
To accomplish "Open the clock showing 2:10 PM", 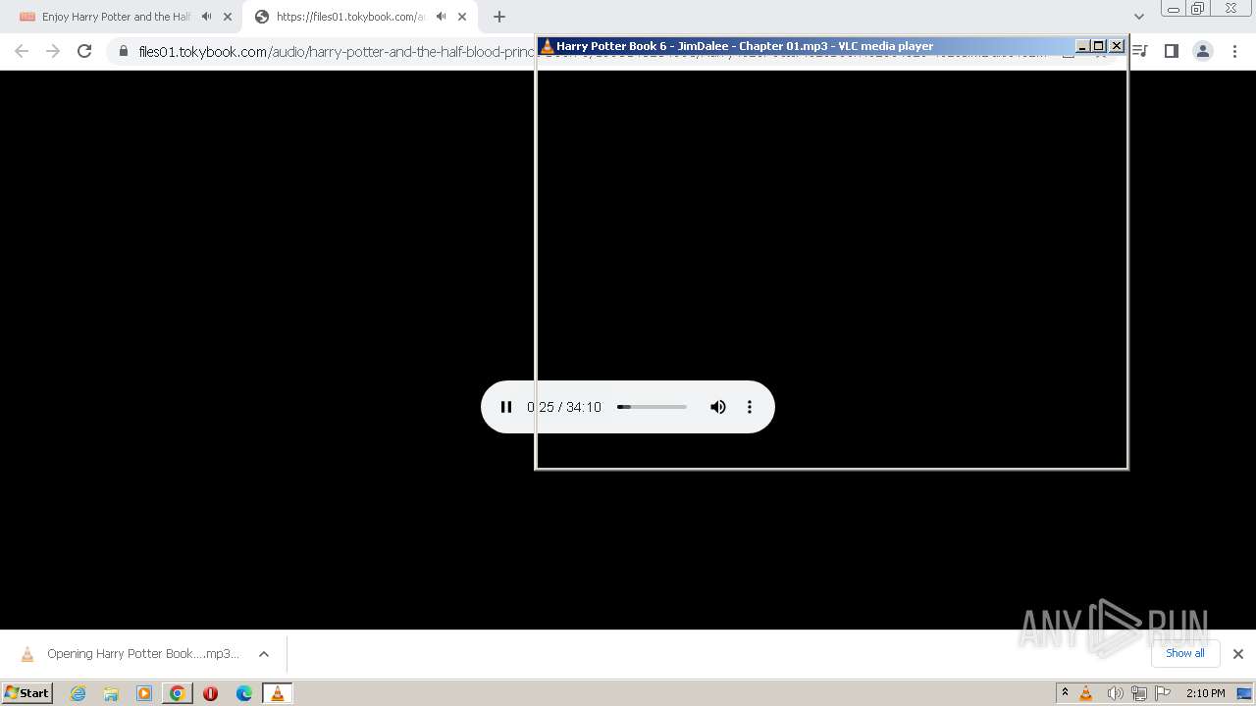I will (x=1205, y=693).
